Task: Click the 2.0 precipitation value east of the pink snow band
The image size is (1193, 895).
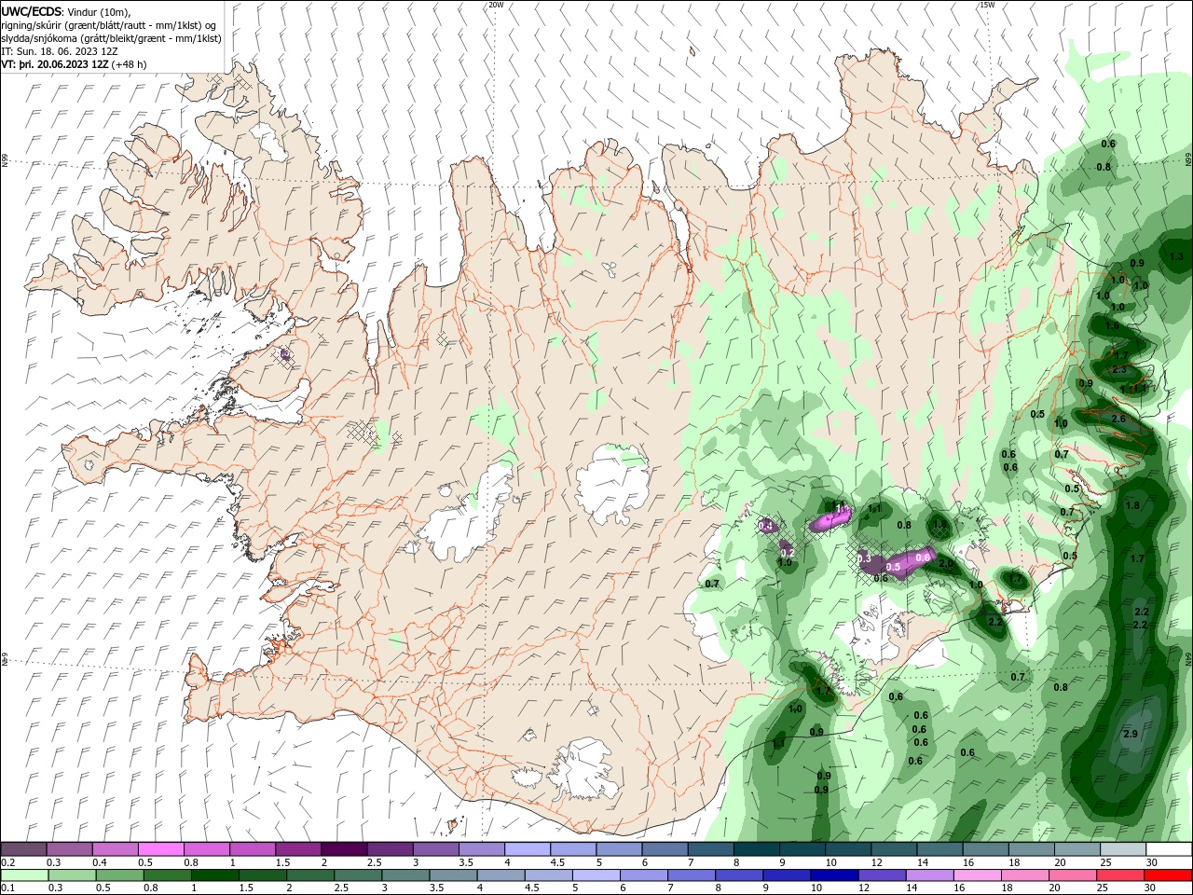Action: click(946, 564)
